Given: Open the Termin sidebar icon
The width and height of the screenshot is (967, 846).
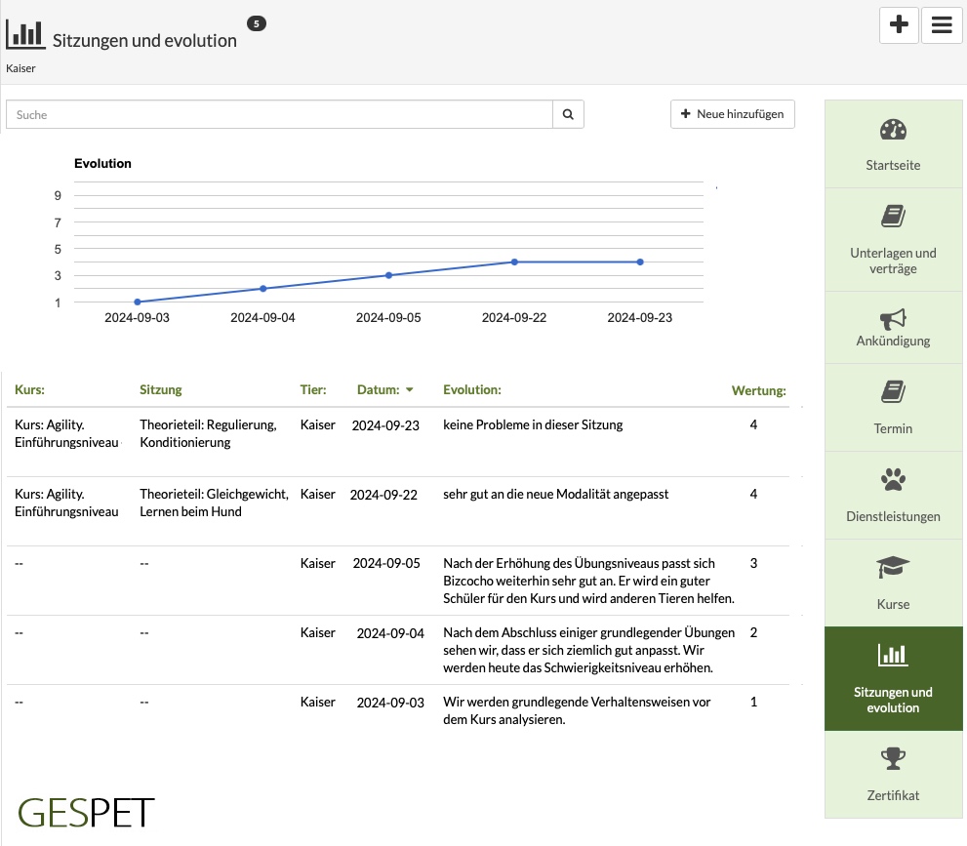Looking at the screenshot, I should [x=893, y=391].
